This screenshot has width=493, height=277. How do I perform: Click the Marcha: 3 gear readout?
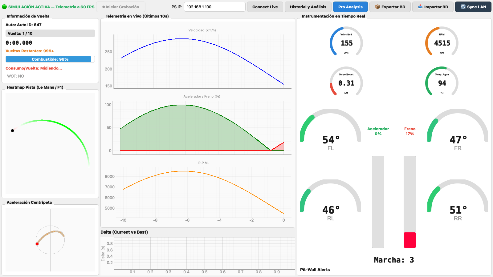pos(394,260)
